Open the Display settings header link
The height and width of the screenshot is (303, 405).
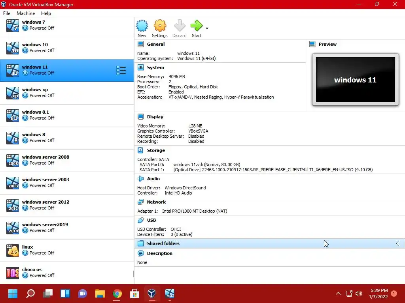coord(155,117)
